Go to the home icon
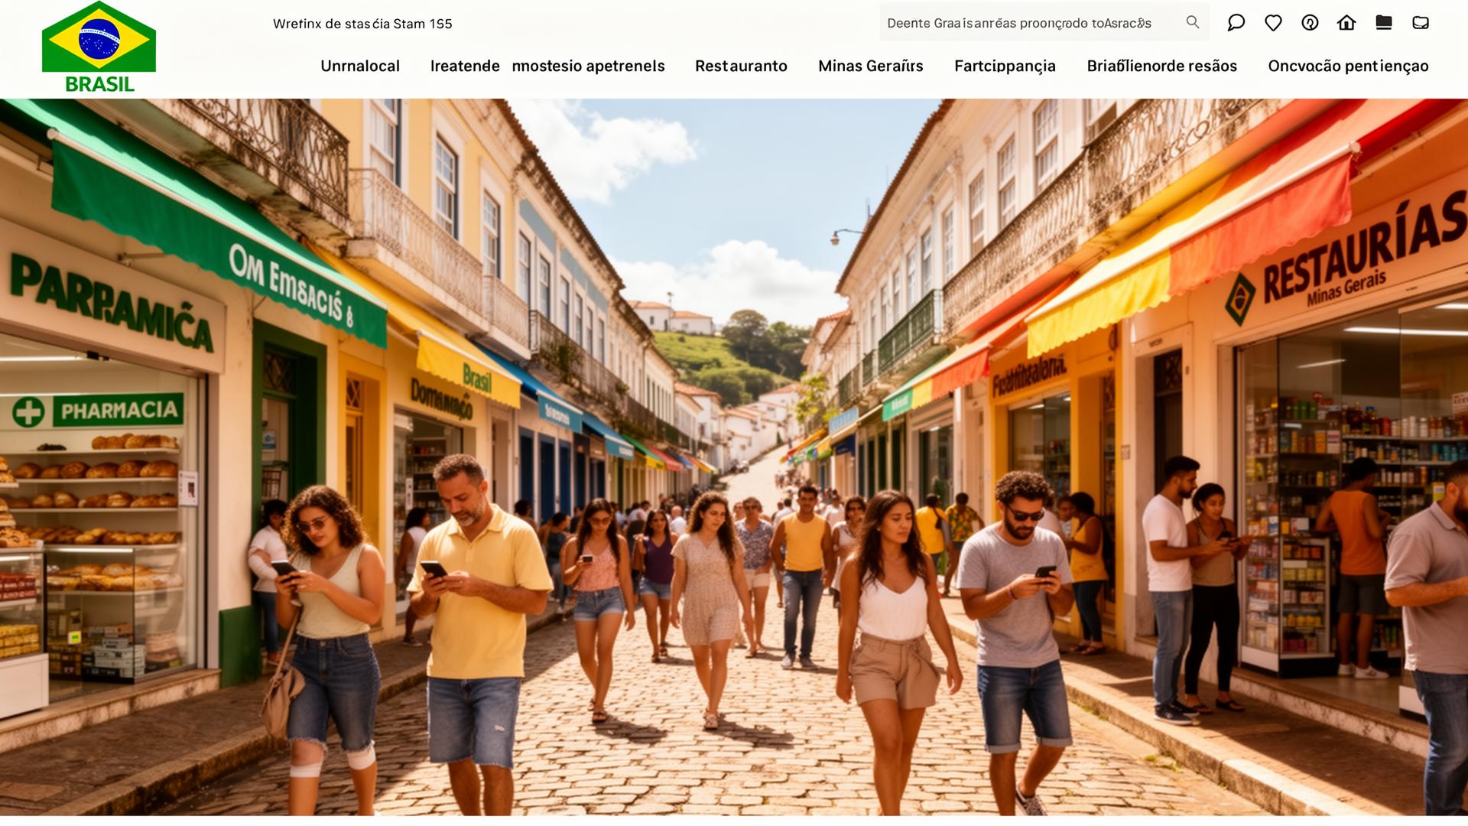Viewport: 1468px width, 826px height. 1346,23
